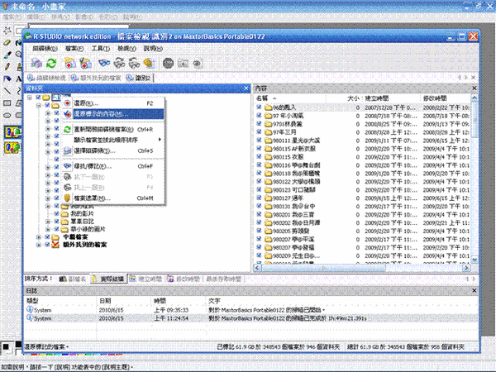496x372 pixels.
Task: Select the Rectangle tool in Paint
Action: (7, 103)
